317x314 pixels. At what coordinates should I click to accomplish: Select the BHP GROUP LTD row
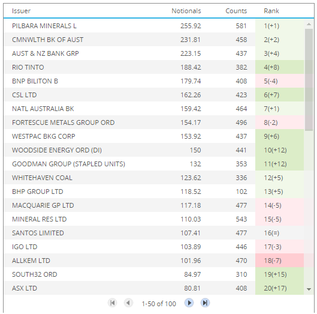[x=154, y=192]
